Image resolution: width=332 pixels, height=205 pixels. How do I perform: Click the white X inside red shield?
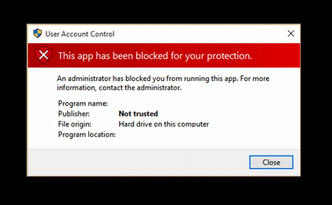tap(43, 55)
